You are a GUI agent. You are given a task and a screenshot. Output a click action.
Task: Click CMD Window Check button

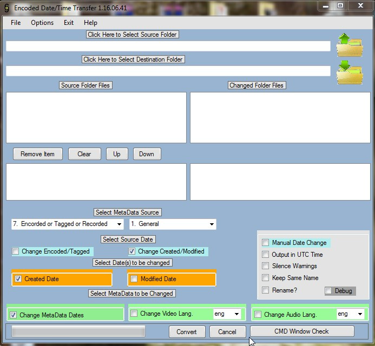[x=302, y=331]
